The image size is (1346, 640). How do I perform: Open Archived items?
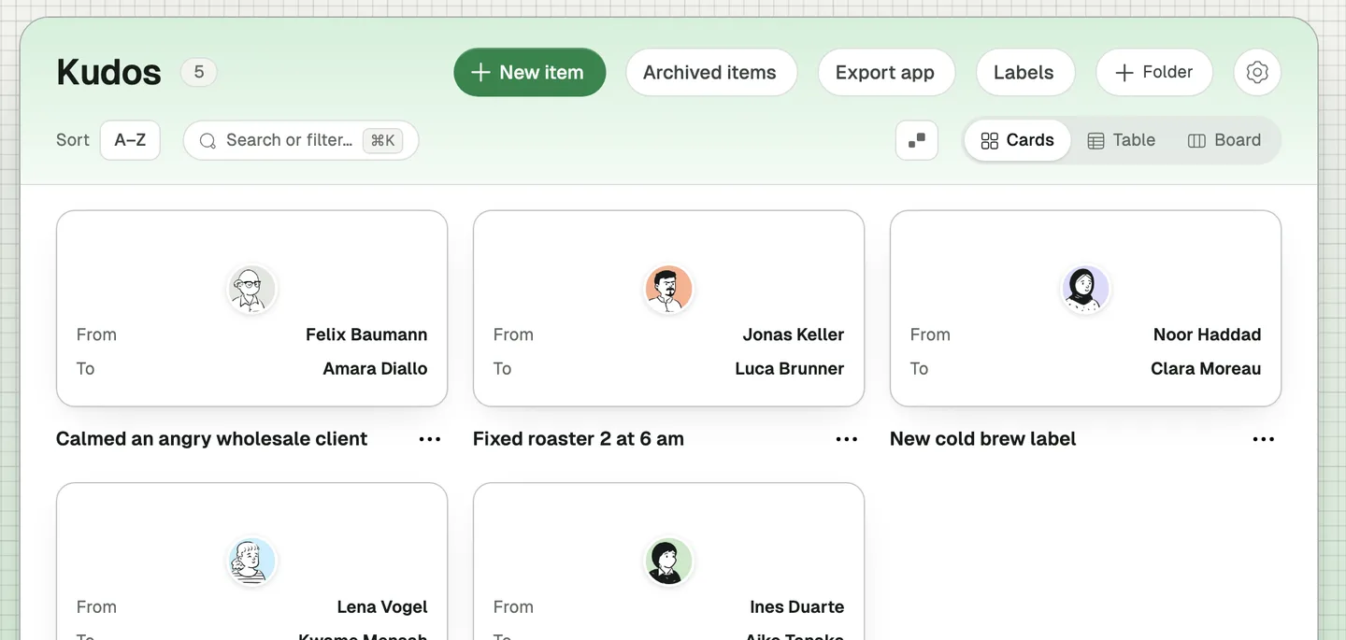(x=709, y=72)
